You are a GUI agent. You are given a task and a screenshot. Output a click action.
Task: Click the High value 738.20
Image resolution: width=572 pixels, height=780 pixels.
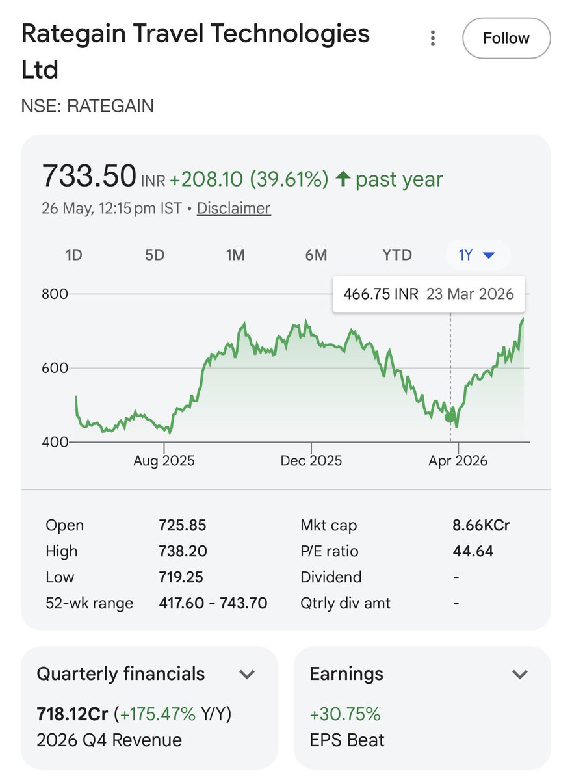[183, 551]
